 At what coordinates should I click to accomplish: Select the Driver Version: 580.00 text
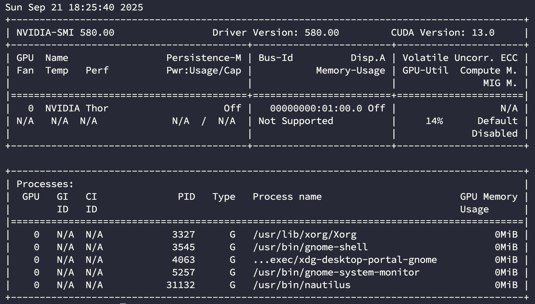pos(276,33)
